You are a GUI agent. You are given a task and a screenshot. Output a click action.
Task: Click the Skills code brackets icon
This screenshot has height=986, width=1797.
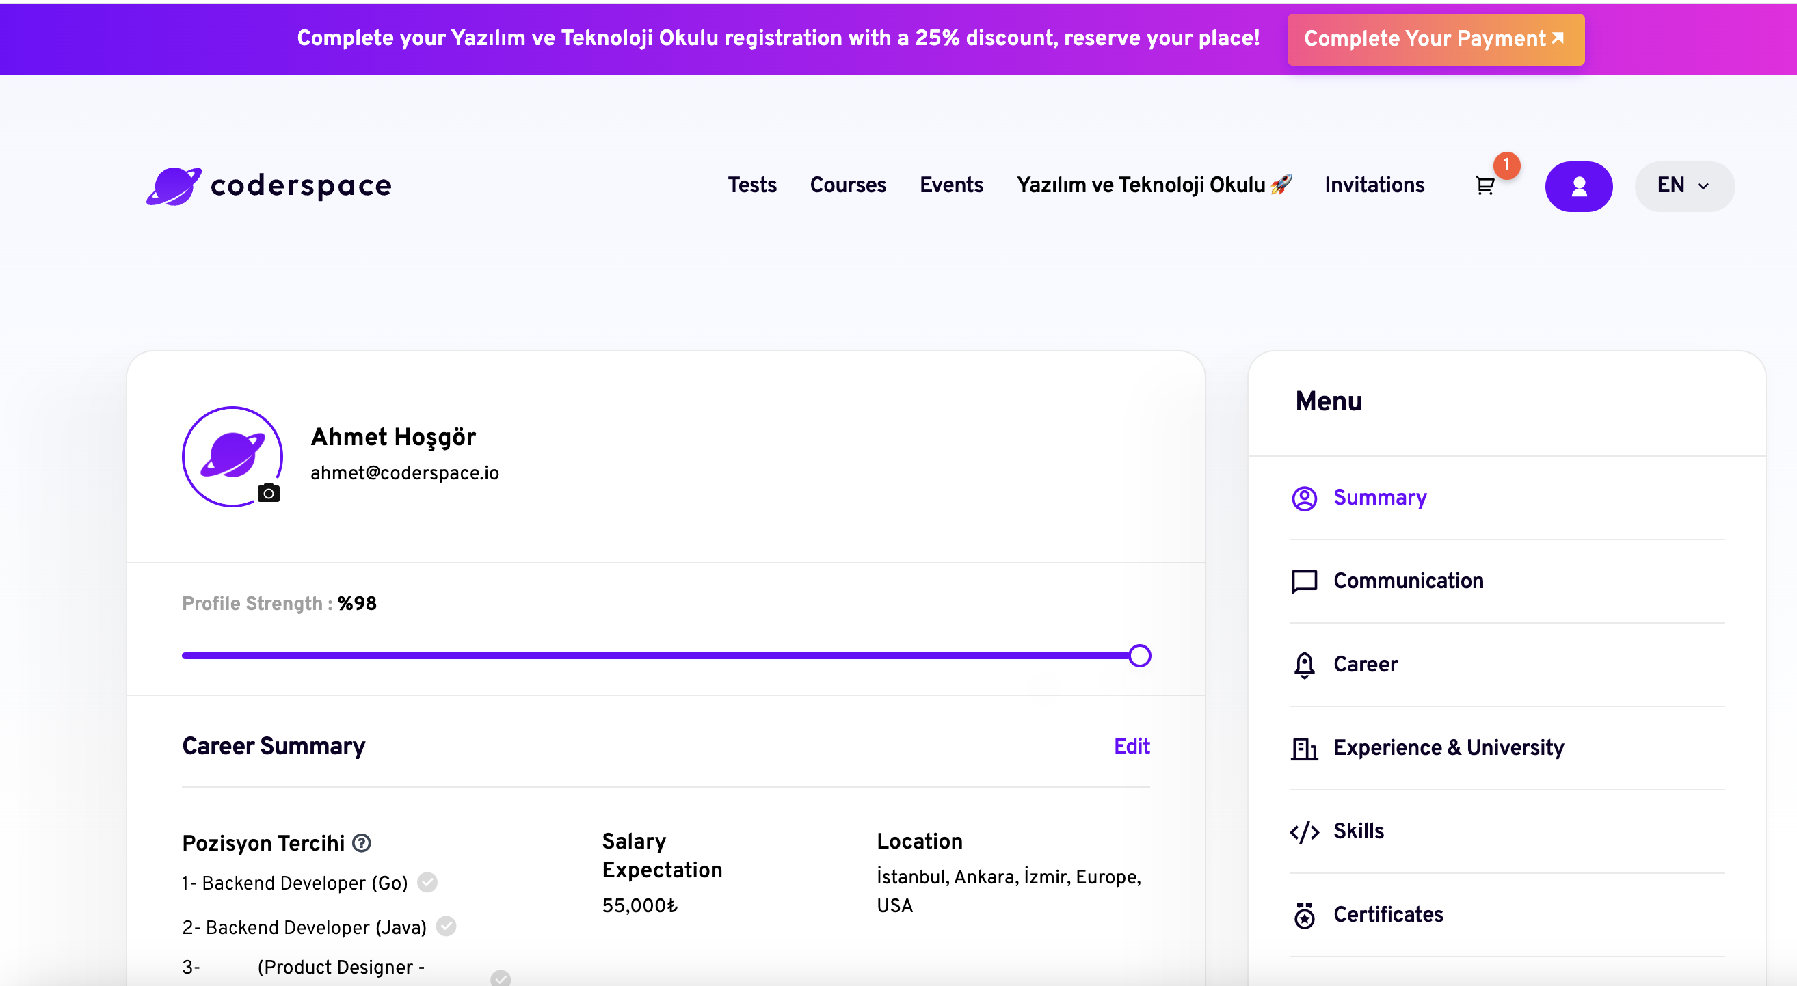[x=1305, y=831]
